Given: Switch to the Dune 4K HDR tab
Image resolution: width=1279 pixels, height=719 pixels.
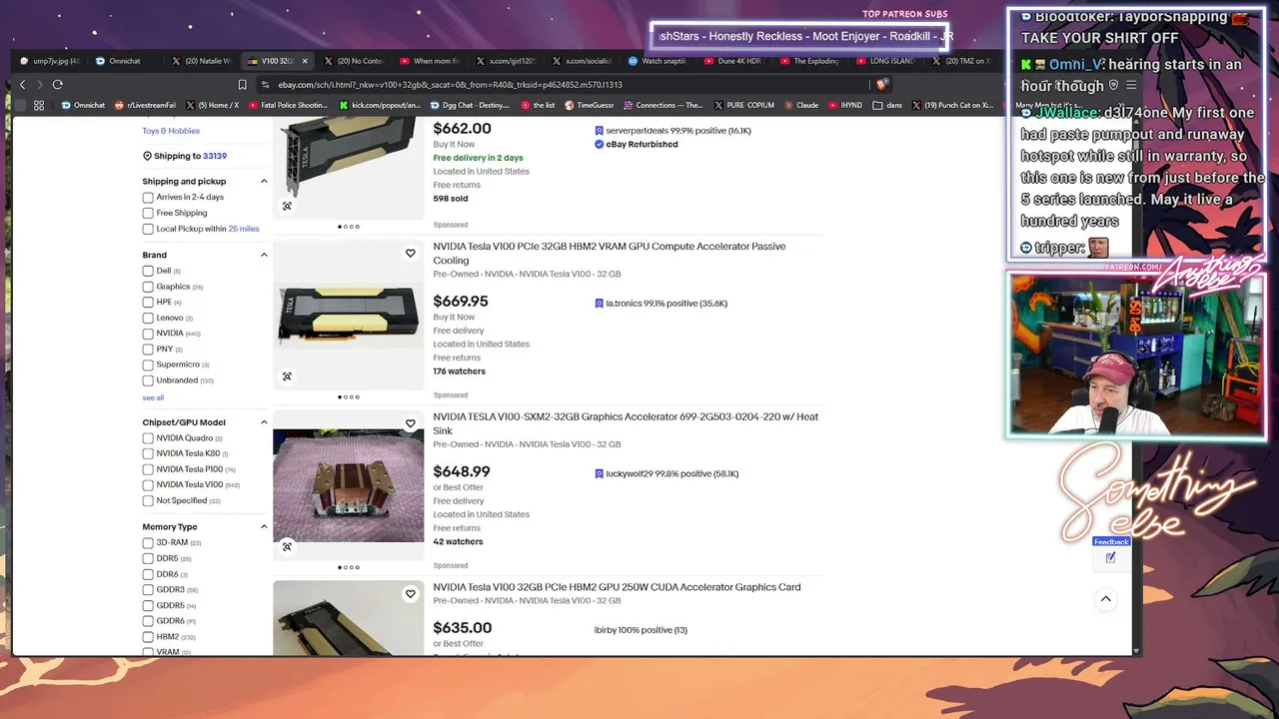Looking at the screenshot, I should coord(733,61).
